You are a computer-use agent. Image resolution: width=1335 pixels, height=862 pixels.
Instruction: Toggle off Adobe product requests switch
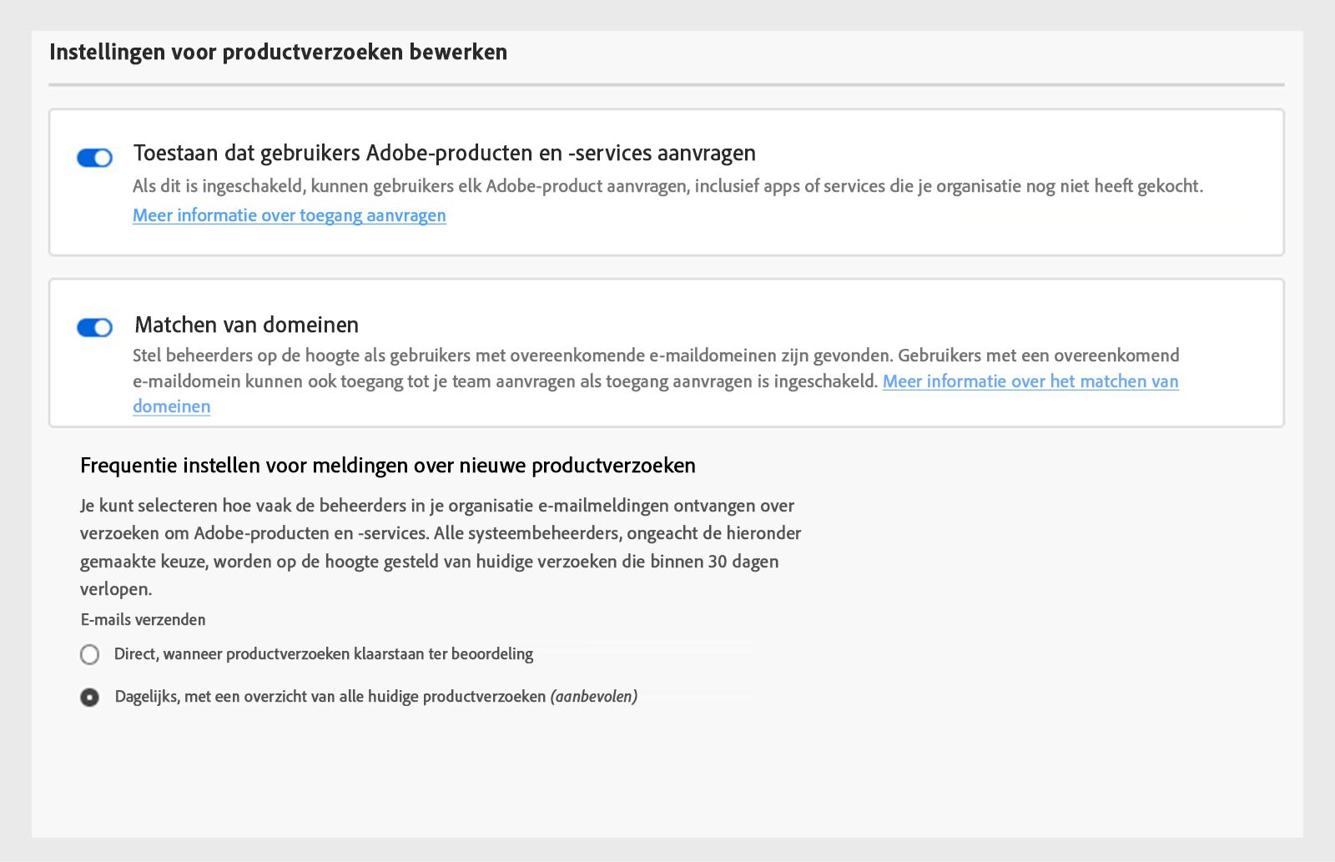(x=94, y=158)
